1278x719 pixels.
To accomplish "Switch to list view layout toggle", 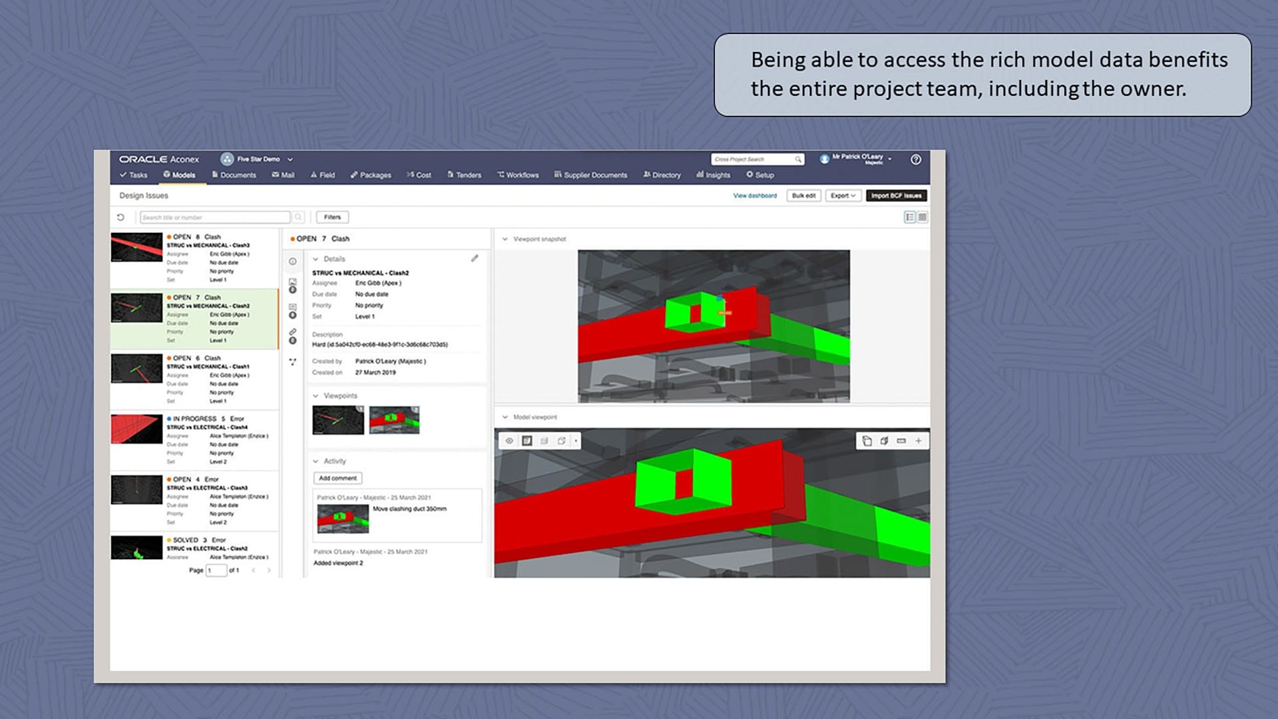I will [909, 217].
